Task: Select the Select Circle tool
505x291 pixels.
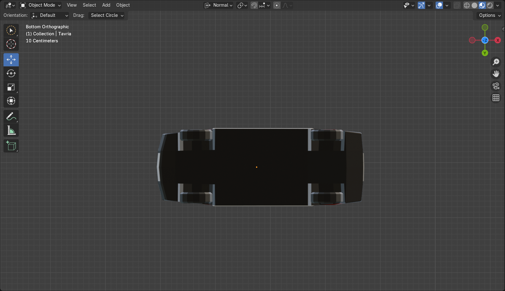Action: [11, 31]
